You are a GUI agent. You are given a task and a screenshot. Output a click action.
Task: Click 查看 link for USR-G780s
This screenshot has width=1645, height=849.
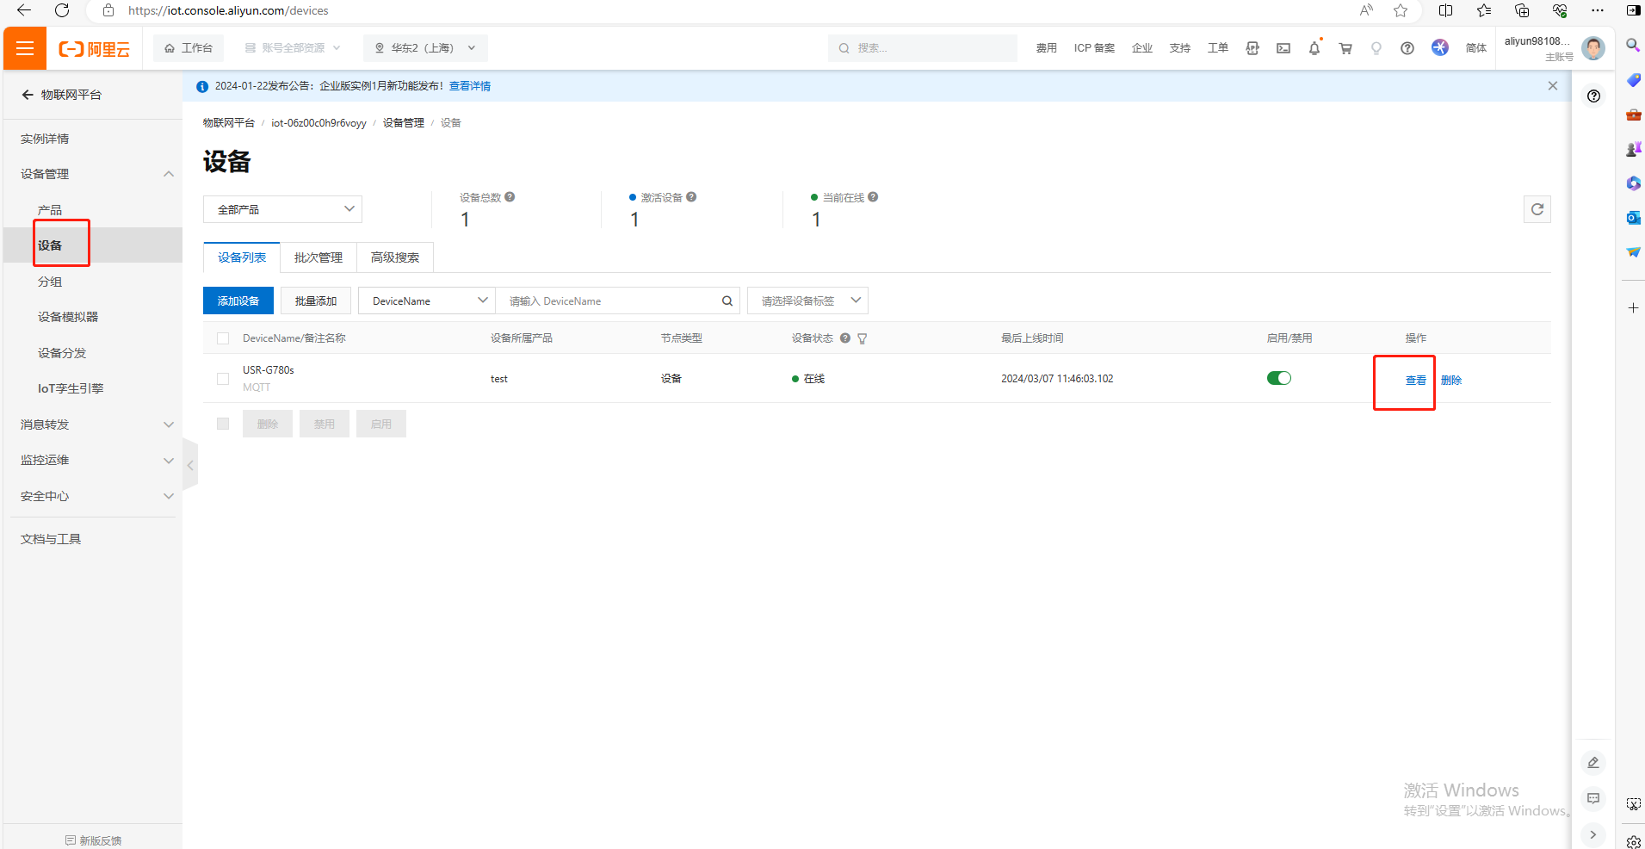click(x=1415, y=380)
